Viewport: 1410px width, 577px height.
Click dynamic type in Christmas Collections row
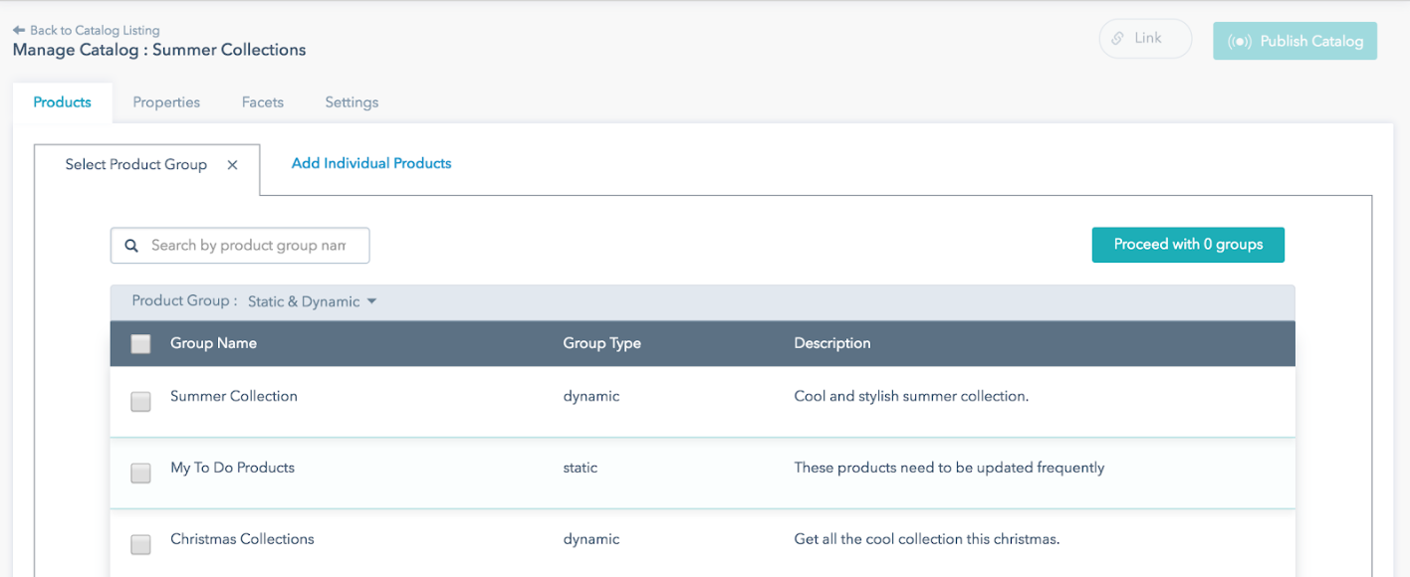tap(591, 539)
